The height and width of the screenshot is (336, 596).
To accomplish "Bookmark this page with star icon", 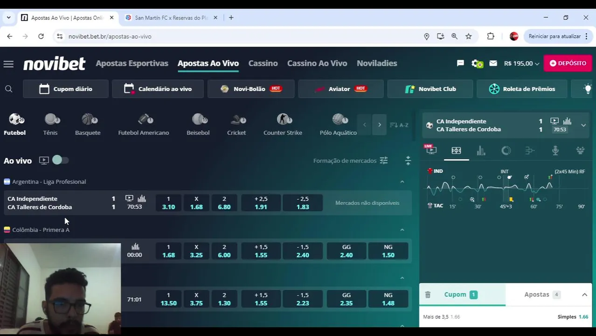I will 469,36.
